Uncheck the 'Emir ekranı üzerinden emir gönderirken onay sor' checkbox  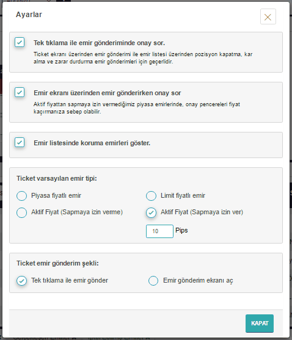(x=20, y=92)
